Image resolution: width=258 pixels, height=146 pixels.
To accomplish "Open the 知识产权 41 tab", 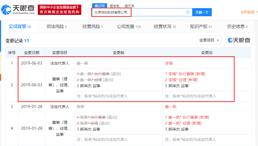I will point(201,26).
